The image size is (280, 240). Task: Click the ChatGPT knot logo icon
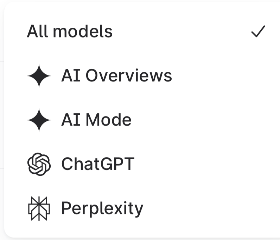pyautogui.click(x=39, y=164)
